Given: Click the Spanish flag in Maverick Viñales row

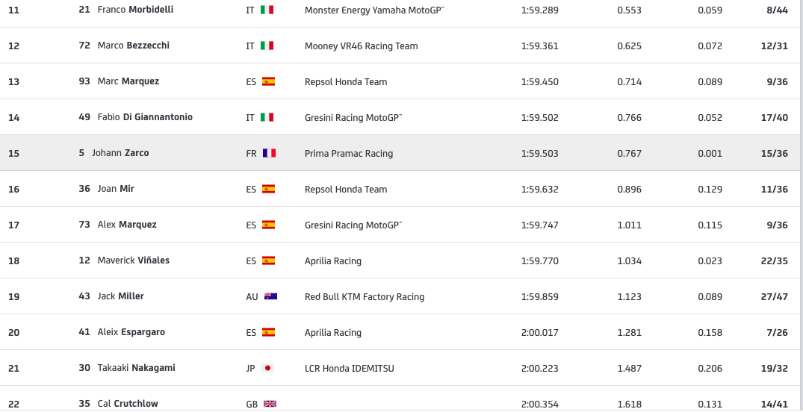Looking at the screenshot, I should coord(268,260).
